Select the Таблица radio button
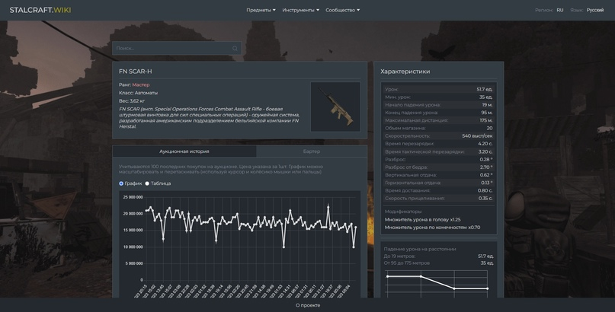Viewport: 615px width, 312px height. point(147,183)
